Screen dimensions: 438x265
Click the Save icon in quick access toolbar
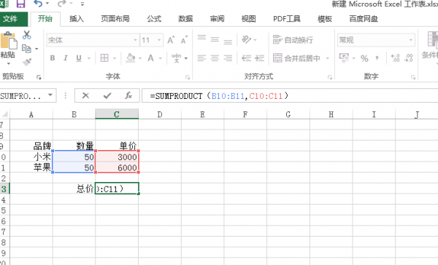pos(20,4)
